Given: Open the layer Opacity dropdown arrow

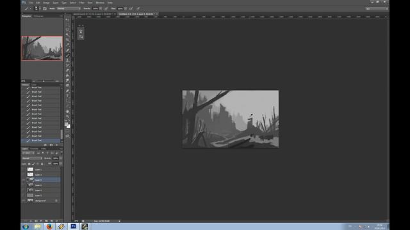Looking at the screenshot, I should pyautogui.click(x=61, y=158).
